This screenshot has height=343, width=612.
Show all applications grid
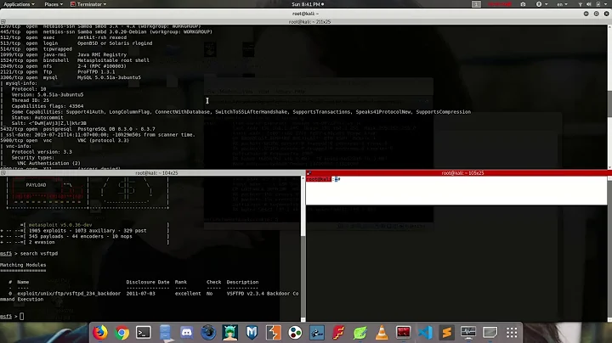(512, 333)
